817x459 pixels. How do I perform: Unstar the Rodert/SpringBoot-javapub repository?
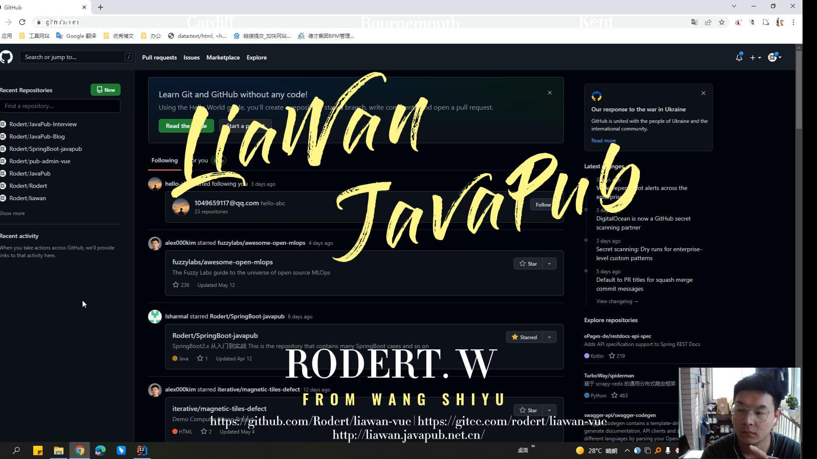(524, 337)
